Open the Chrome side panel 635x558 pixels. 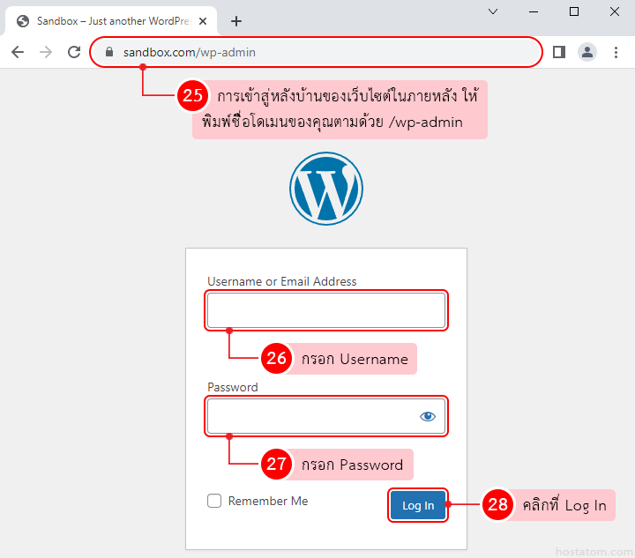pos(558,52)
